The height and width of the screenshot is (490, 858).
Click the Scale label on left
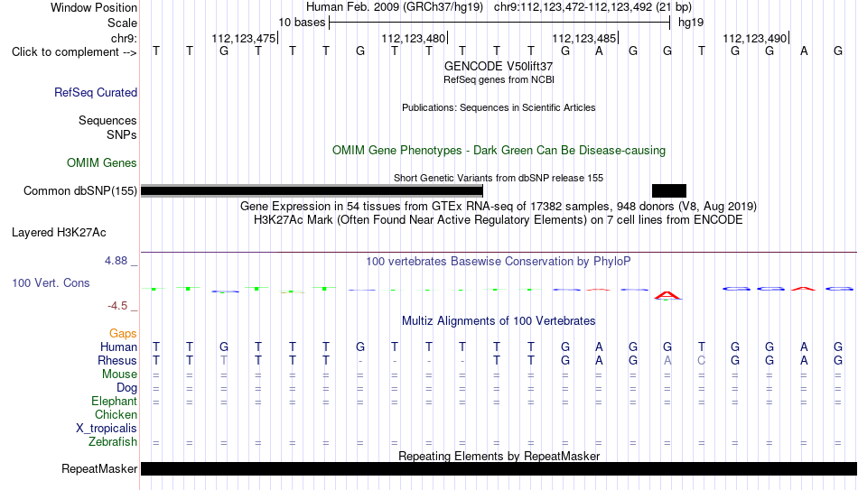[x=122, y=23]
